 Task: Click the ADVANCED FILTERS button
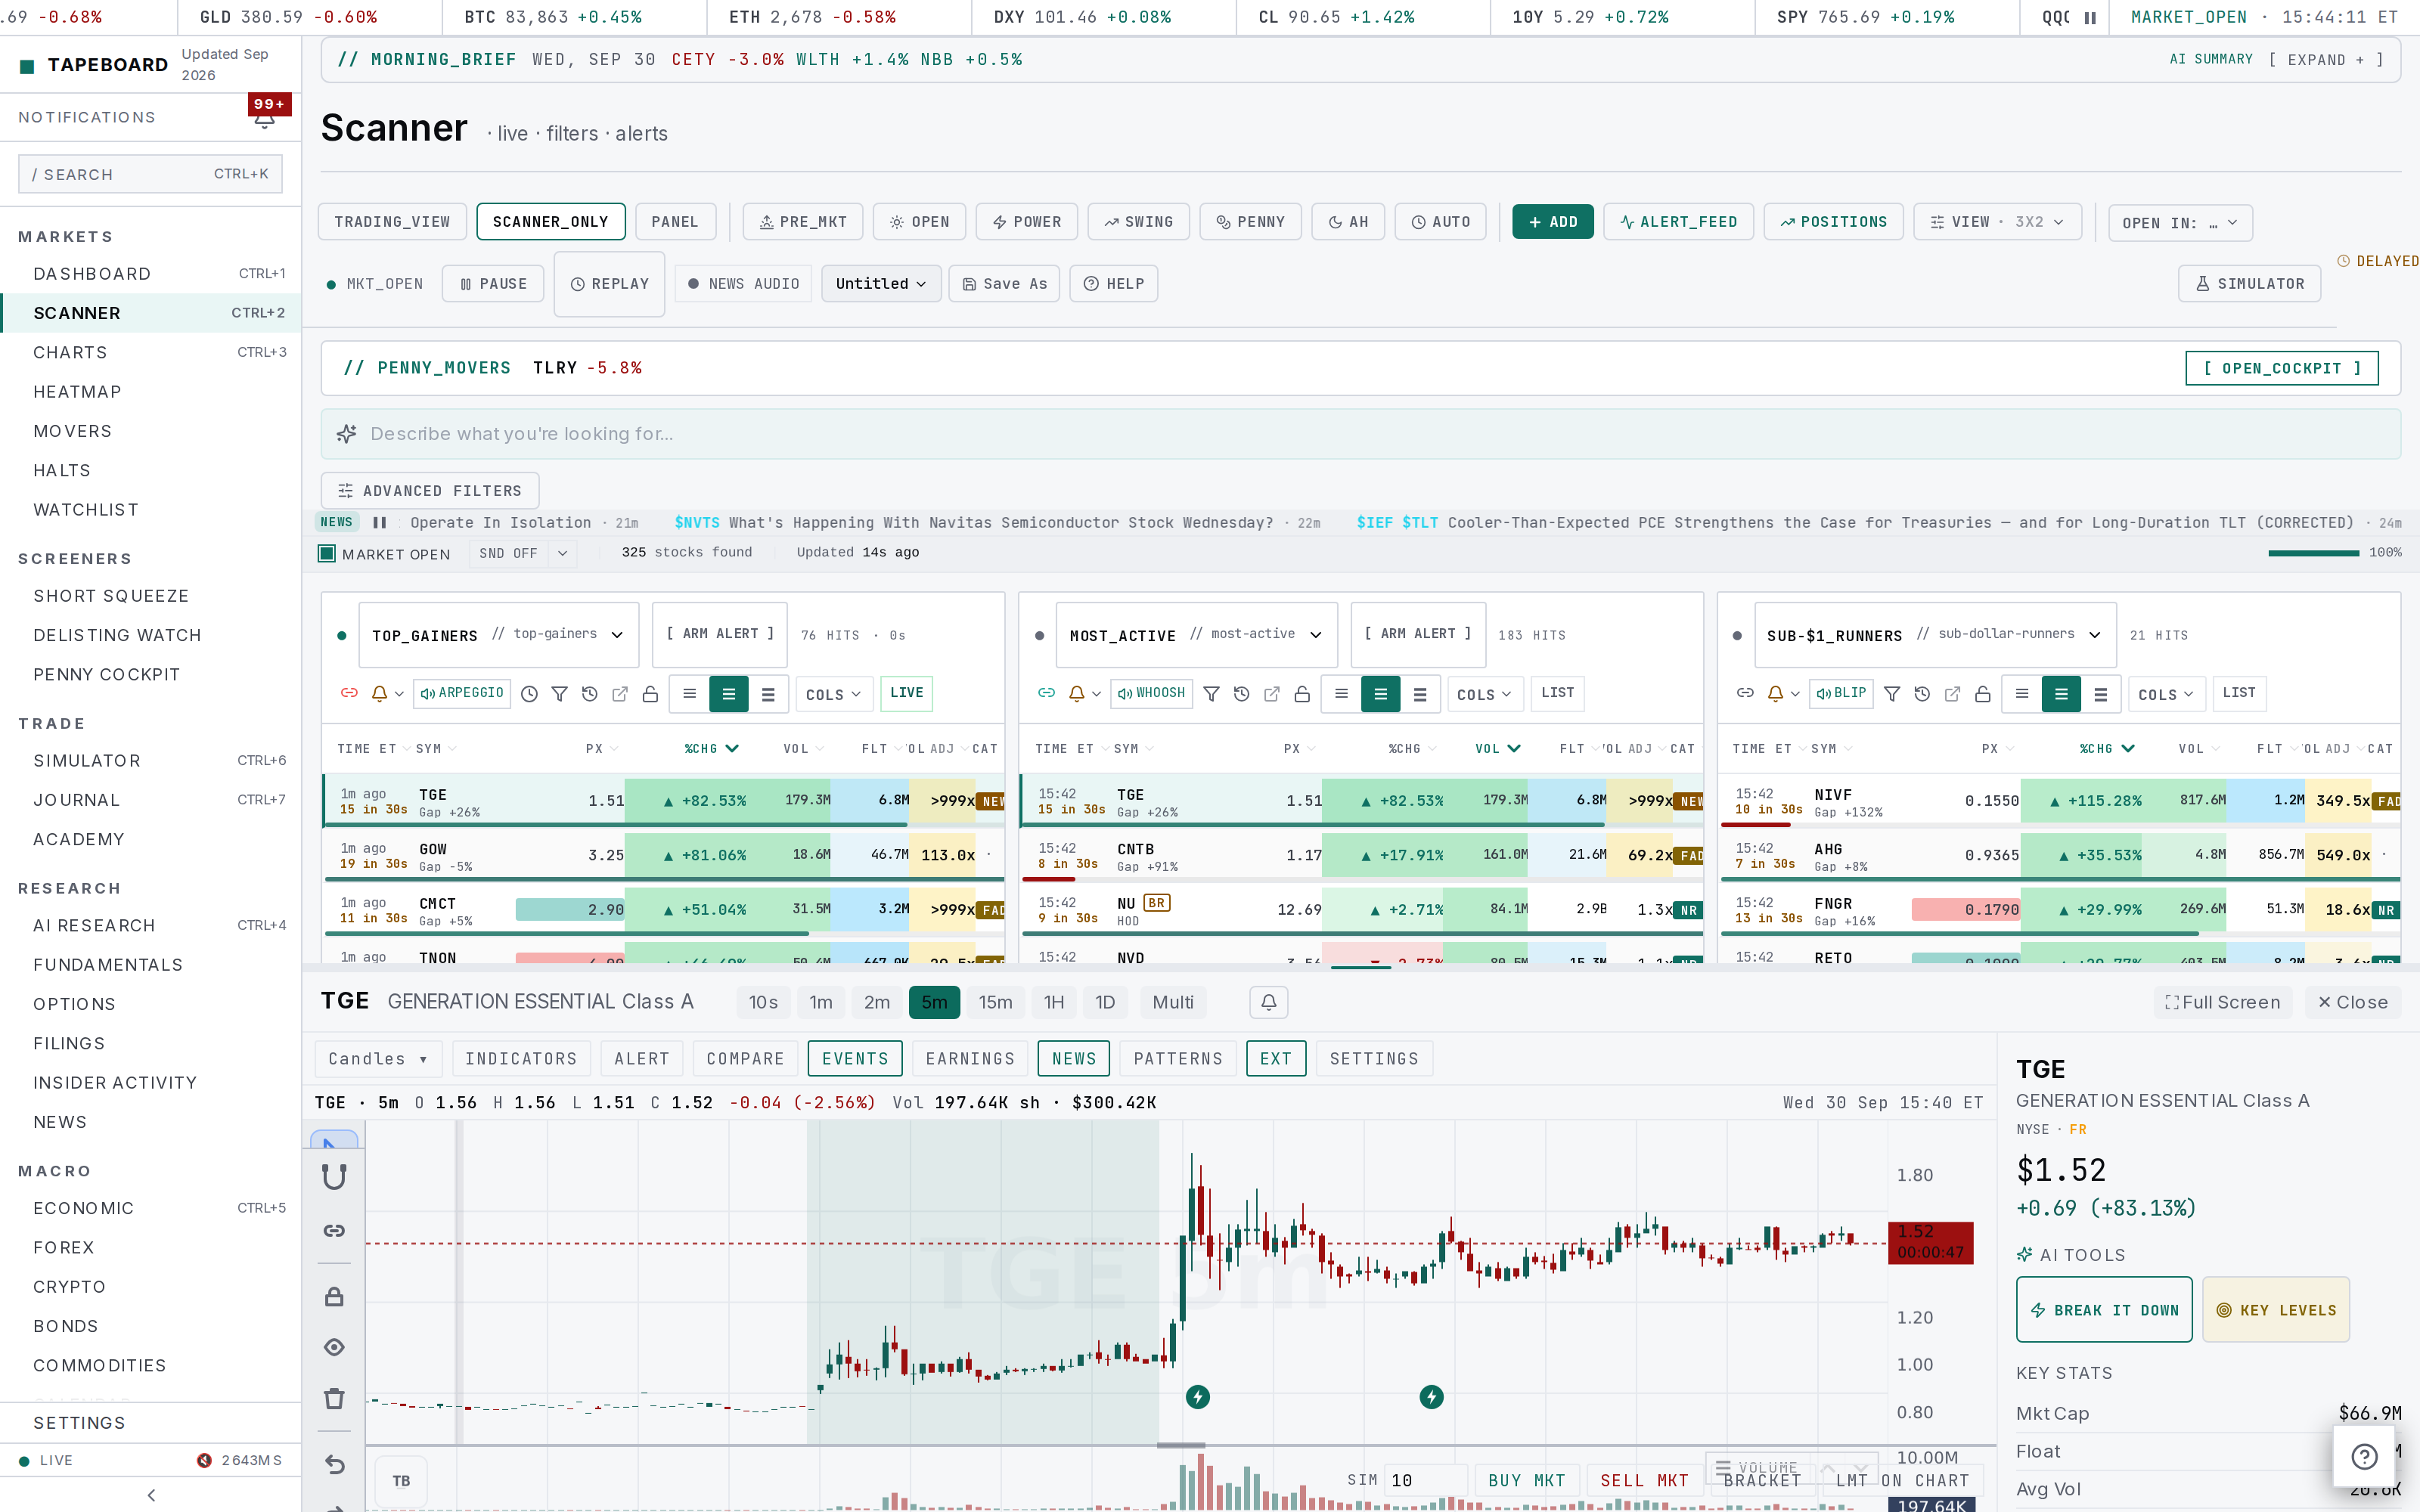(430, 491)
